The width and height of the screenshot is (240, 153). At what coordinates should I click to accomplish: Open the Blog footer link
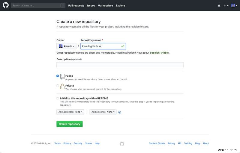pos(197,143)
